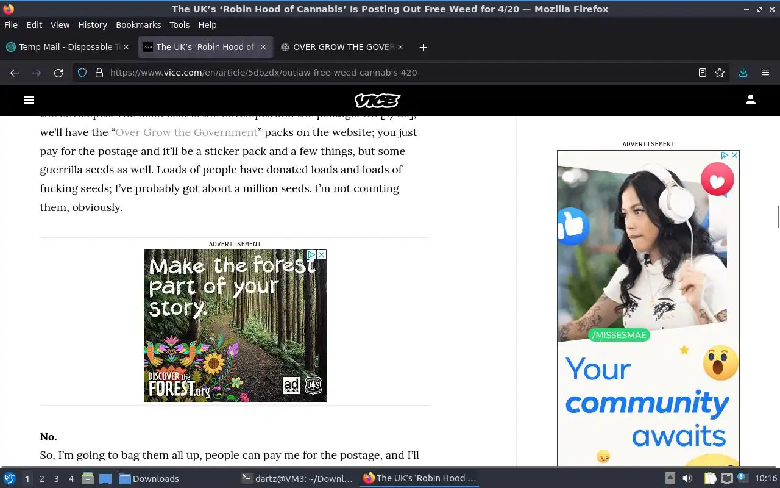780x488 pixels.
Task: Open the tracking protection shield icon
Action: [x=82, y=73]
